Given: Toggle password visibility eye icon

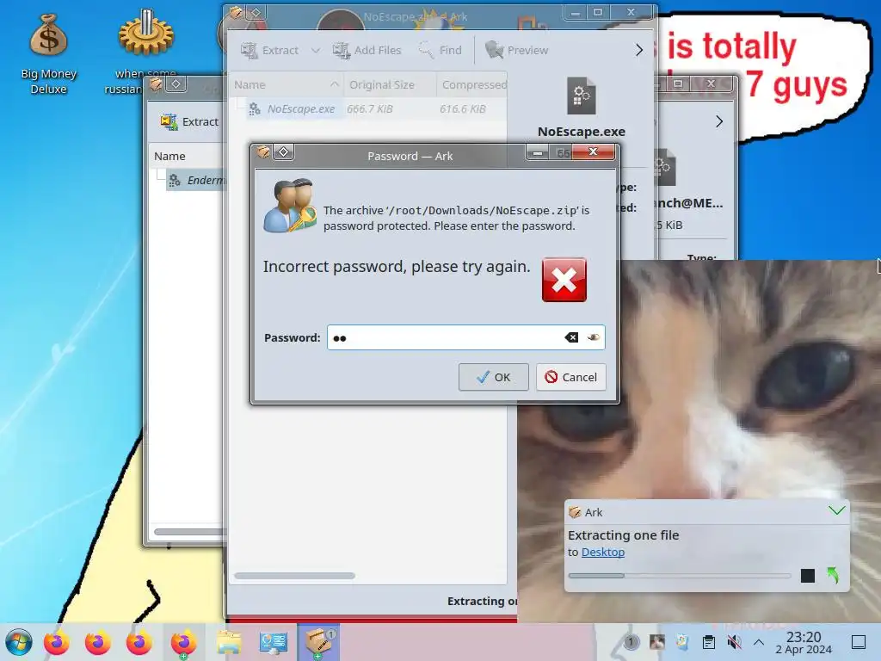Looking at the screenshot, I should (593, 337).
